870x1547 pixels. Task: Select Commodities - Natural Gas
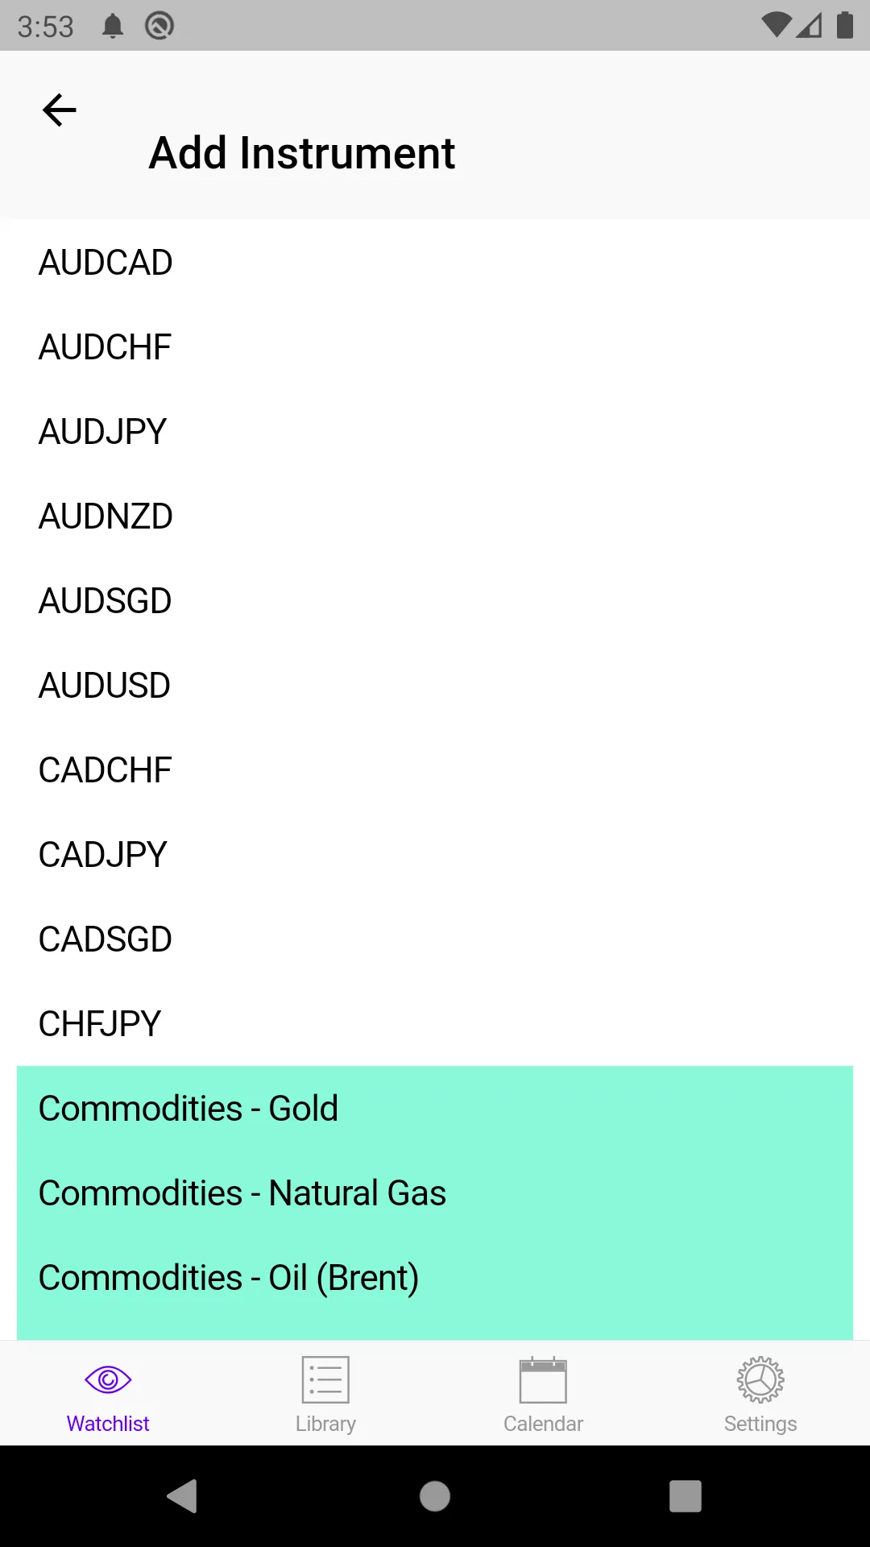[242, 1193]
